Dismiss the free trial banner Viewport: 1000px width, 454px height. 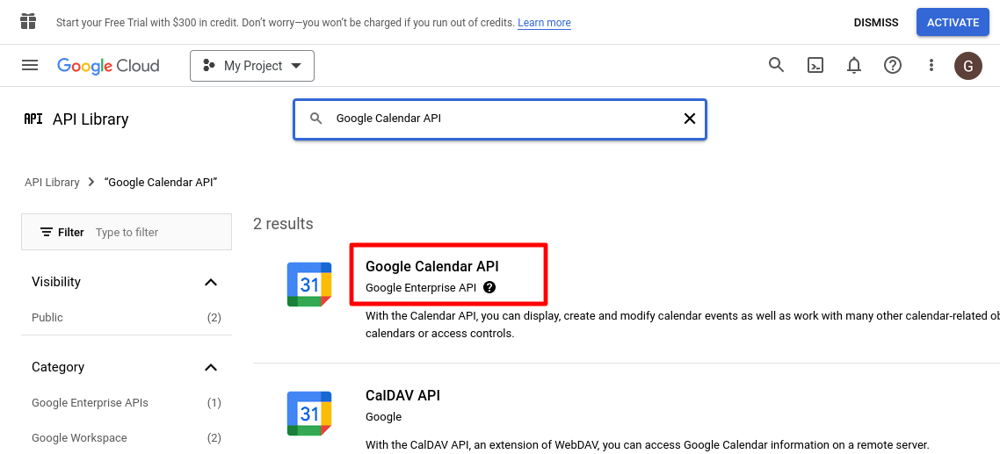pyautogui.click(x=876, y=23)
